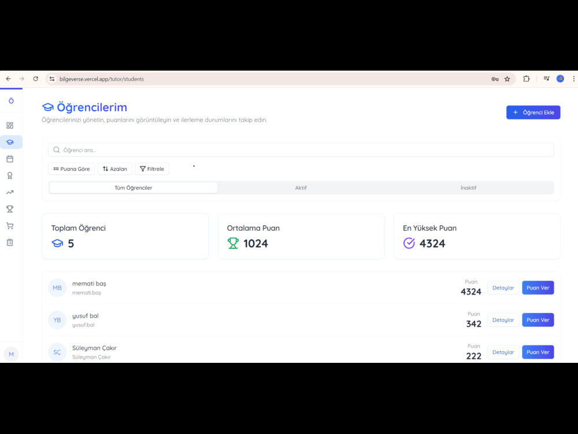Reload the page with refresh icon

[36, 79]
